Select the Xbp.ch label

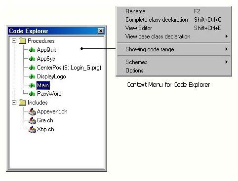pyautogui.click(x=45, y=129)
